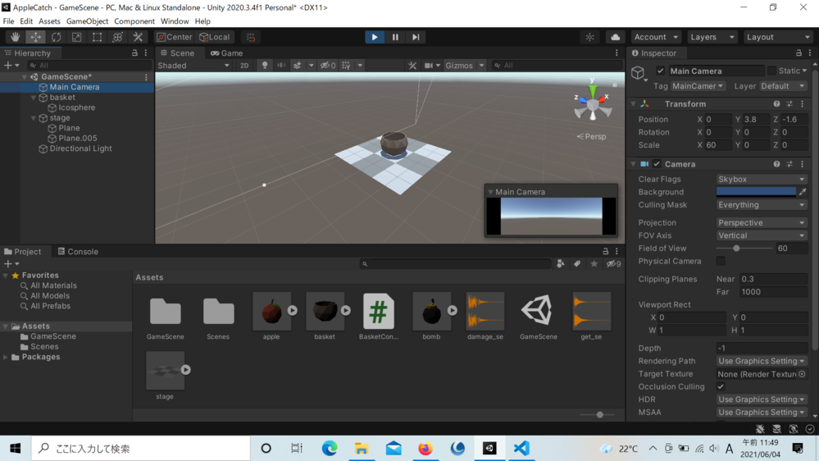Toggle pivot Center button
Screen dimensions: 819x461
(x=175, y=37)
